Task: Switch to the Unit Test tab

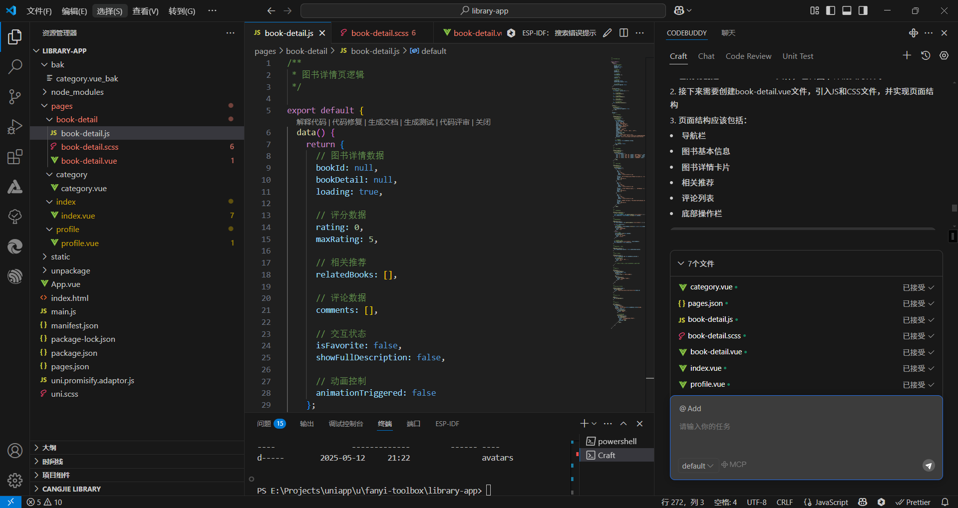Action: pos(798,56)
